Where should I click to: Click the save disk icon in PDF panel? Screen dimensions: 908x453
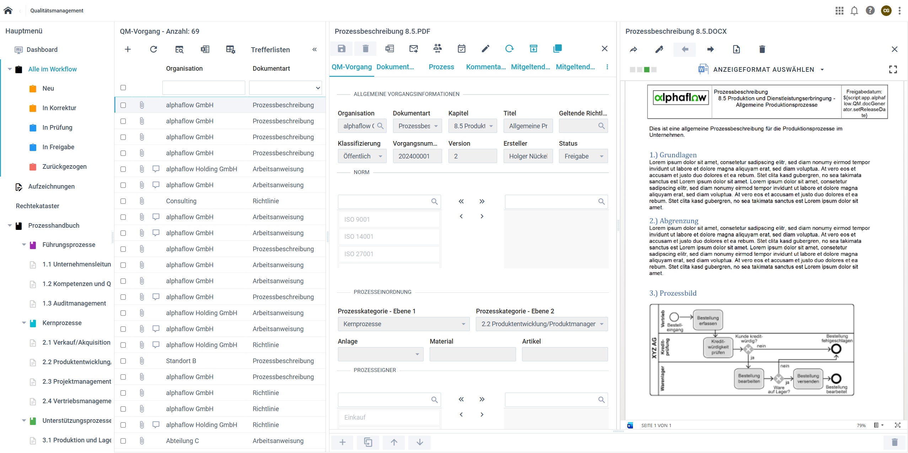coord(341,49)
